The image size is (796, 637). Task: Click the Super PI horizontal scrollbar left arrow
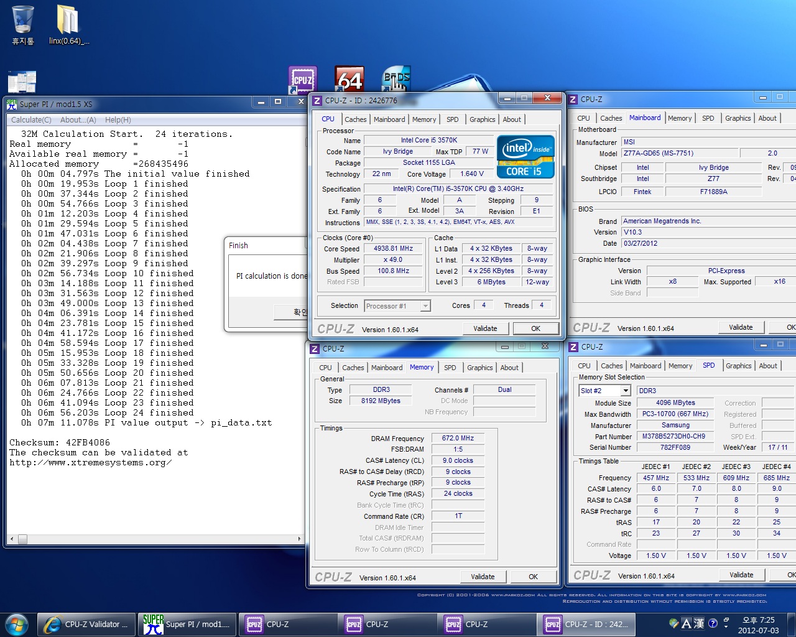point(11,539)
